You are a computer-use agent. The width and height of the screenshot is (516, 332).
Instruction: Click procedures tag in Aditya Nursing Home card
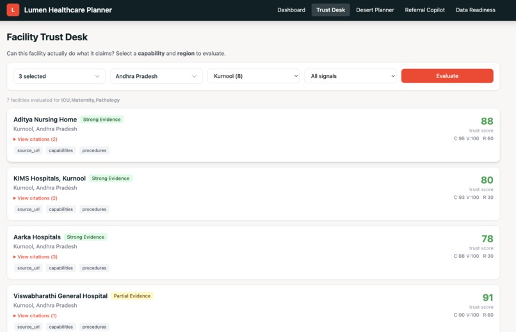coord(94,150)
